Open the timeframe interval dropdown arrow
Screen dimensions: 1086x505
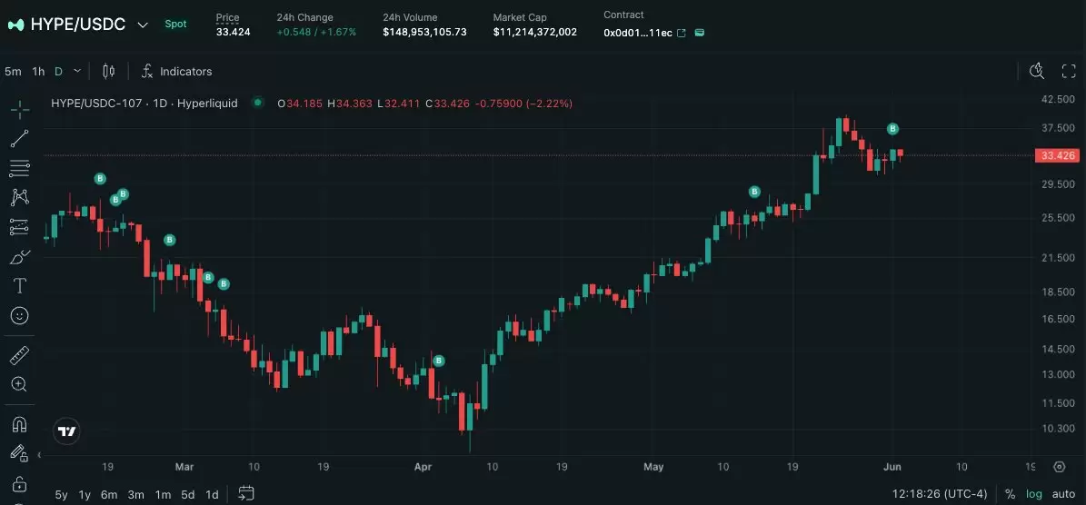[77, 71]
